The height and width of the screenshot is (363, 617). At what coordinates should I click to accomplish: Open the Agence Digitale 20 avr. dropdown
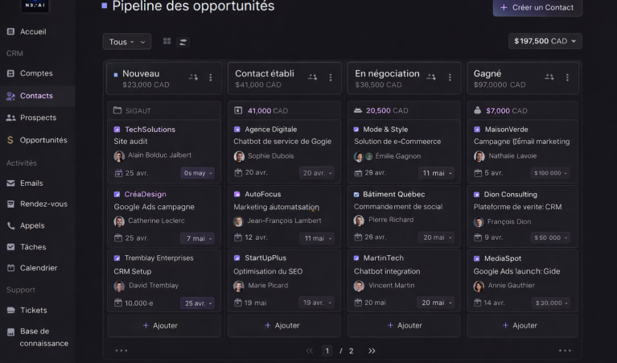tap(317, 173)
